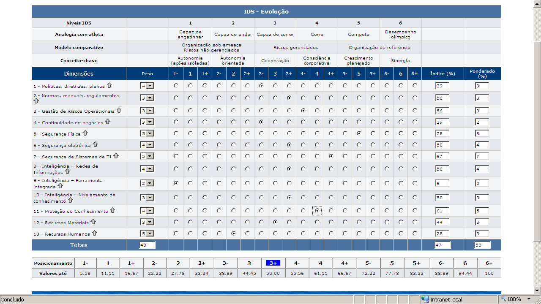Image resolution: width=541 pixels, height=304 pixels.
Task: Select level 3 radio for Recursos Humanos
Action: pos(275,233)
